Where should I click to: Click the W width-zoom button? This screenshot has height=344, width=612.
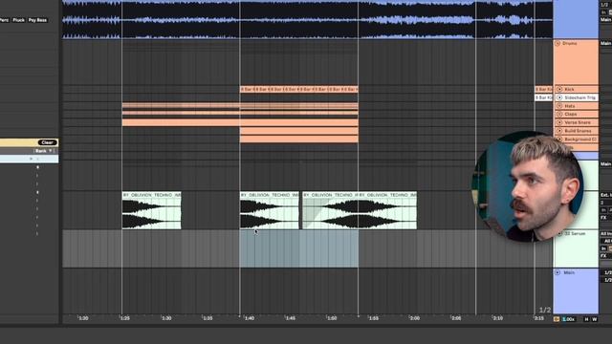595,319
